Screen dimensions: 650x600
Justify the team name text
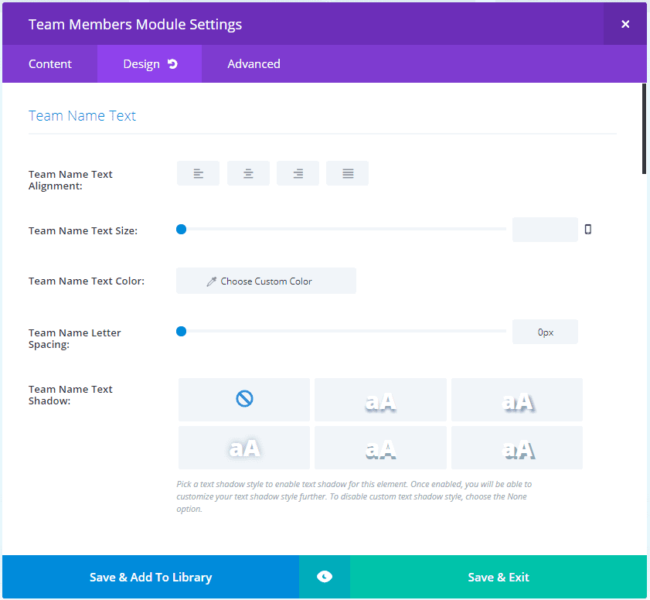[x=347, y=173]
